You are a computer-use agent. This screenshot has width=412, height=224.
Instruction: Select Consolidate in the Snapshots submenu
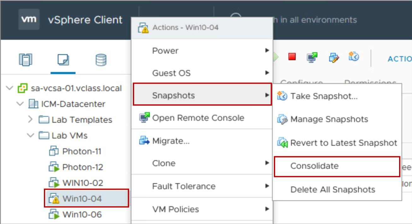pyautogui.click(x=337, y=166)
